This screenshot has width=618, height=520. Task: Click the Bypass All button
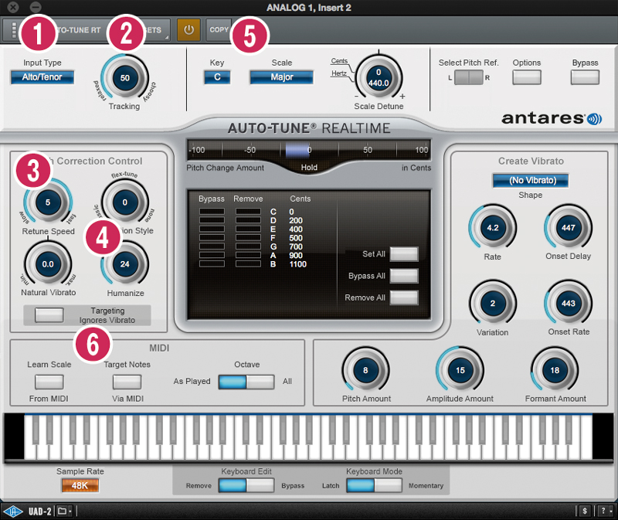[x=404, y=276]
